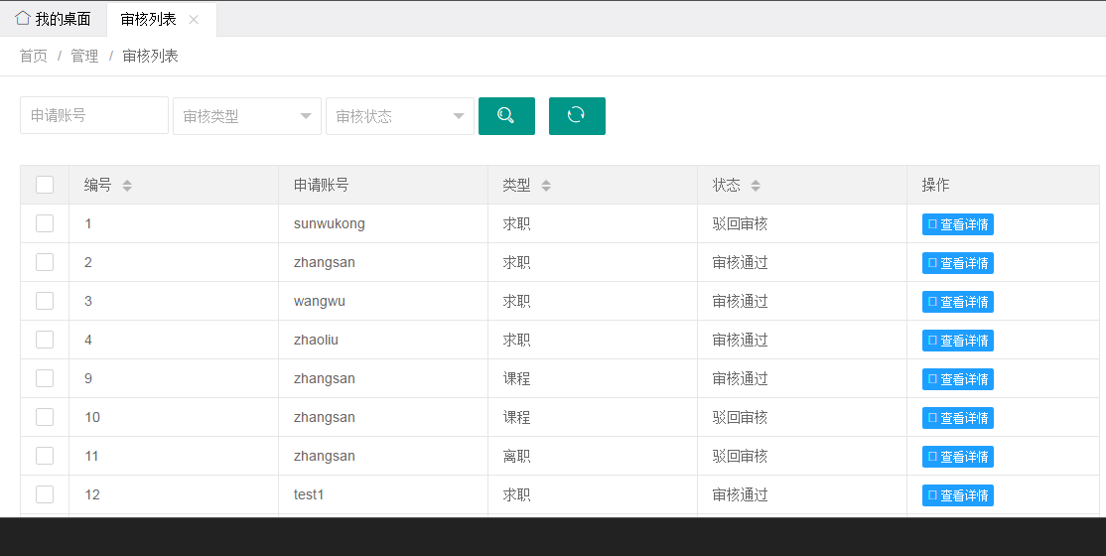
Task: Toggle the select-all header checkbox
Action: click(x=45, y=185)
